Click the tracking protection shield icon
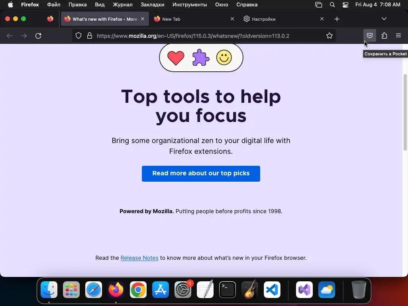Image resolution: width=408 pixels, height=306 pixels. 78,35
